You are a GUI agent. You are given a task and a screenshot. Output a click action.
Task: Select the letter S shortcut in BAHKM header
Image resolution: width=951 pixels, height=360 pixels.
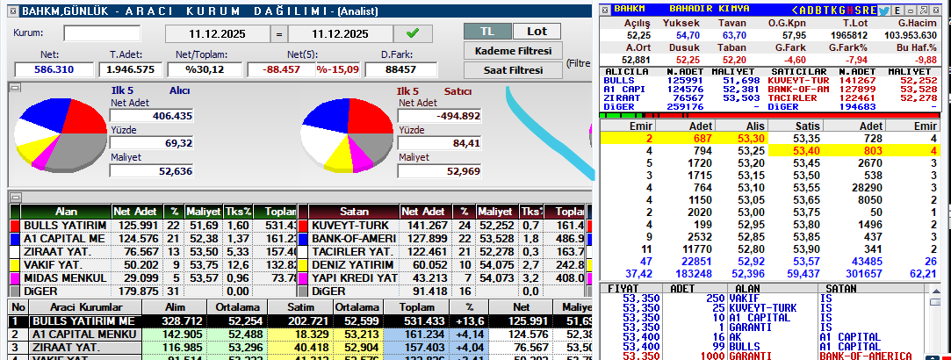click(x=858, y=11)
